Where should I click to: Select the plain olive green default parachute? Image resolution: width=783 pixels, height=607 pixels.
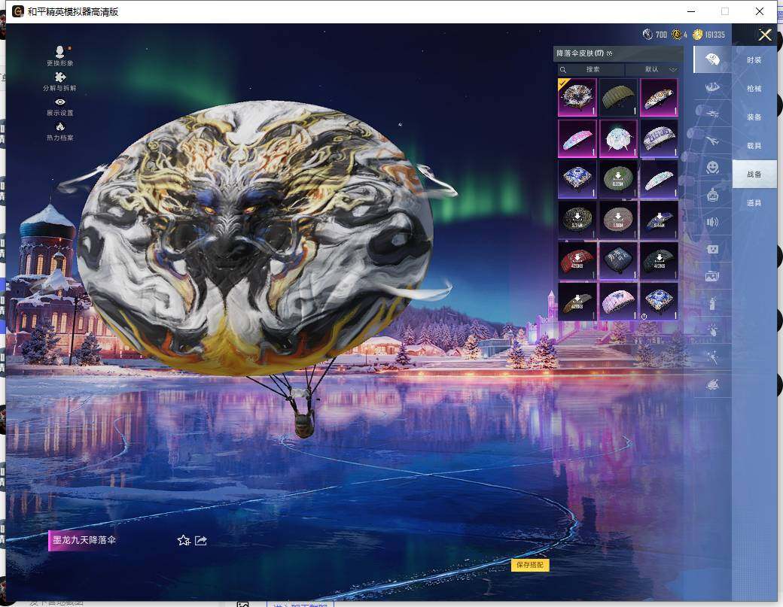pos(618,97)
